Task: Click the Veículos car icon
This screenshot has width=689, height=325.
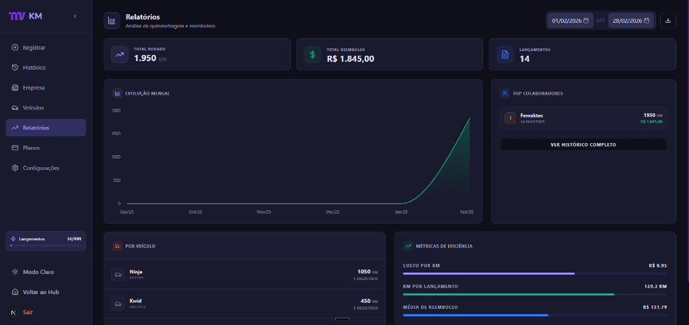Action: (x=15, y=108)
